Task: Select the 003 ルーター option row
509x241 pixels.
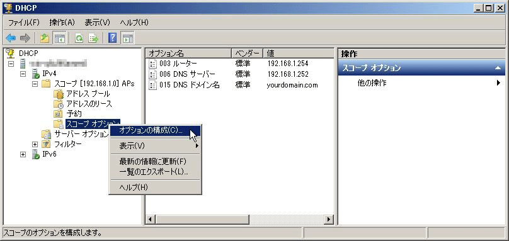Action: [x=239, y=64]
